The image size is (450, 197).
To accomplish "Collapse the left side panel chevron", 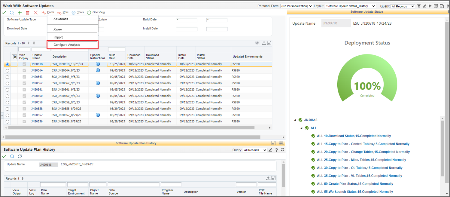I will tap(2, 115).
